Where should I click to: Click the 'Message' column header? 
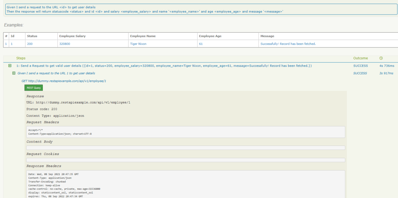pyautogui.click(x=267, y=36)
